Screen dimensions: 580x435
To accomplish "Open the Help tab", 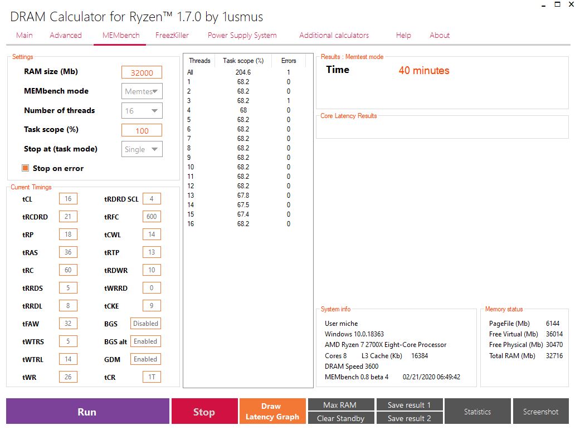I will [403, 35].
